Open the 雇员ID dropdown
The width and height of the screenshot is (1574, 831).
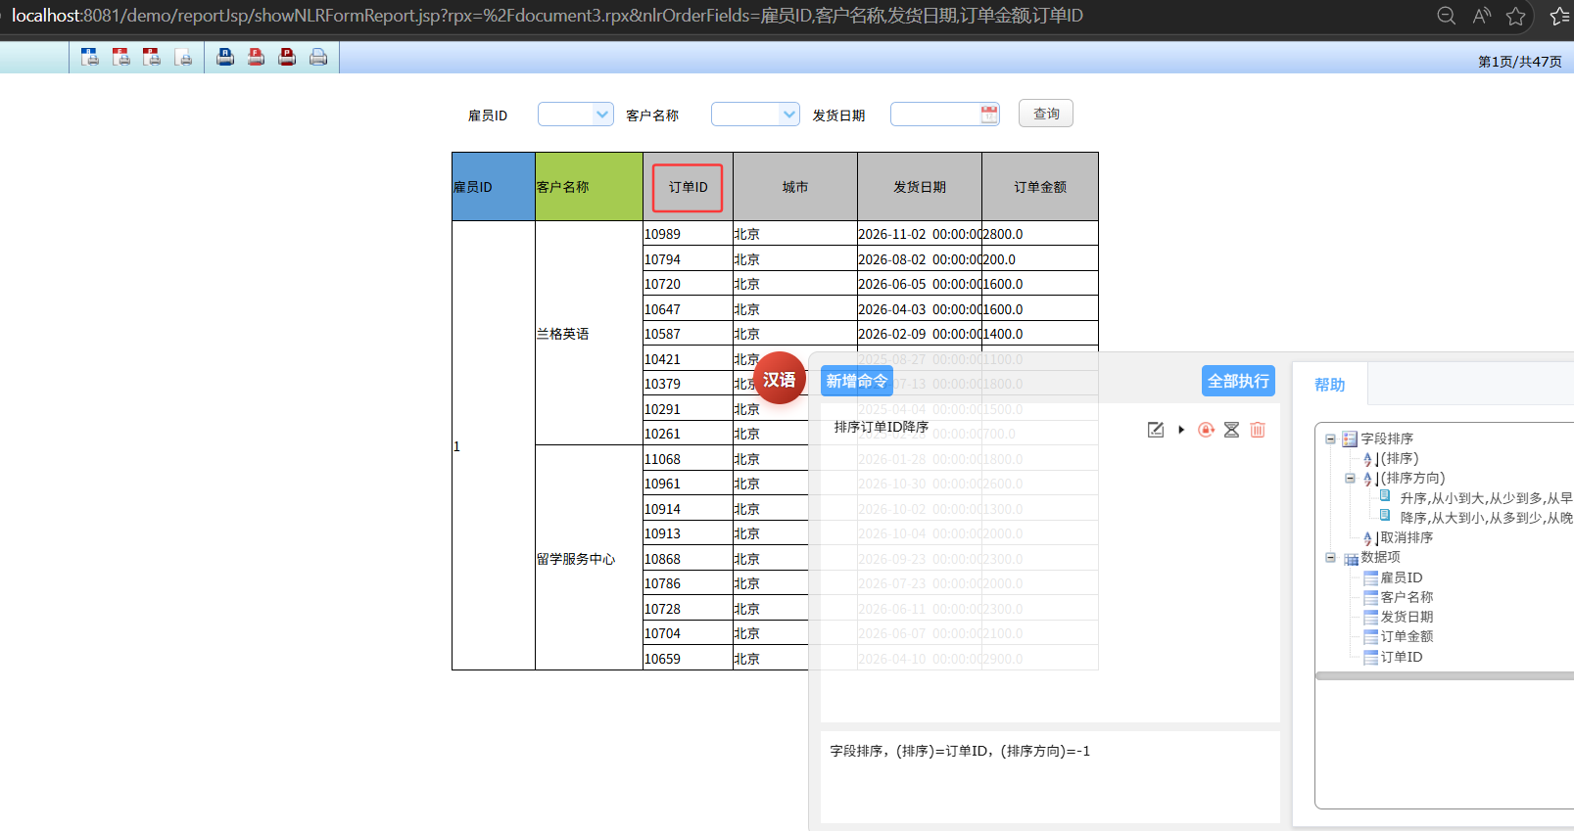601,115
